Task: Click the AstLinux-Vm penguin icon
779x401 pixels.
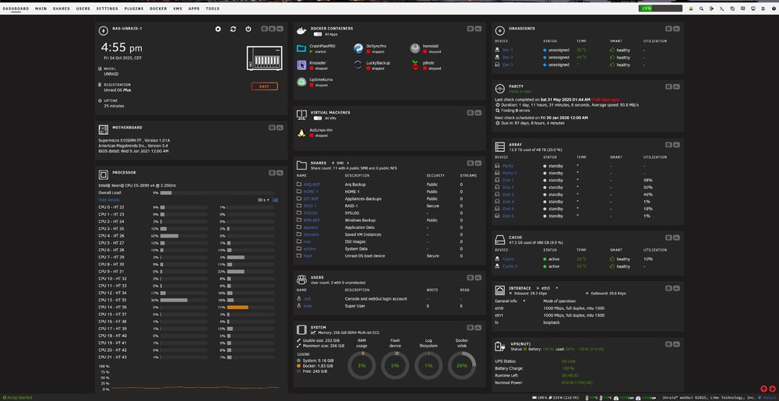Action: [x=301, y=132]
